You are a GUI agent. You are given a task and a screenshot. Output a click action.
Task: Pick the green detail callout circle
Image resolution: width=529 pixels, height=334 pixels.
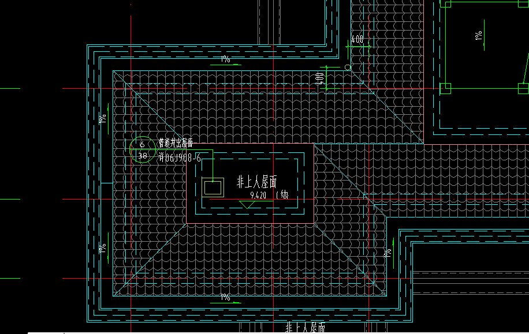tap(143, 149)
